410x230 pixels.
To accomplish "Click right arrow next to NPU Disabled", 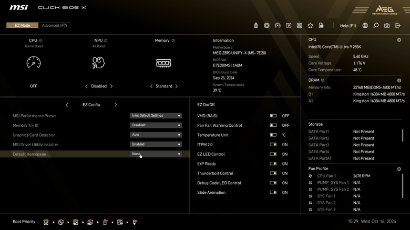I will click(x=111, y=86).
